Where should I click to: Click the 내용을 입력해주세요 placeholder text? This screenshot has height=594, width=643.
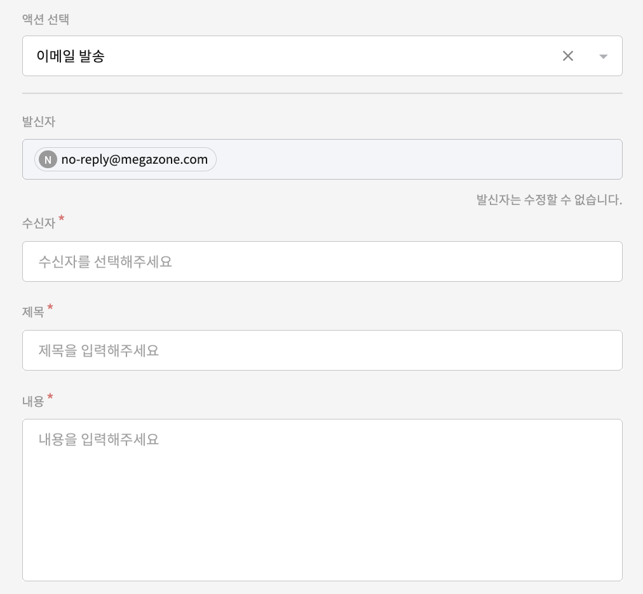pyautogui.click(x=98, y=439)
